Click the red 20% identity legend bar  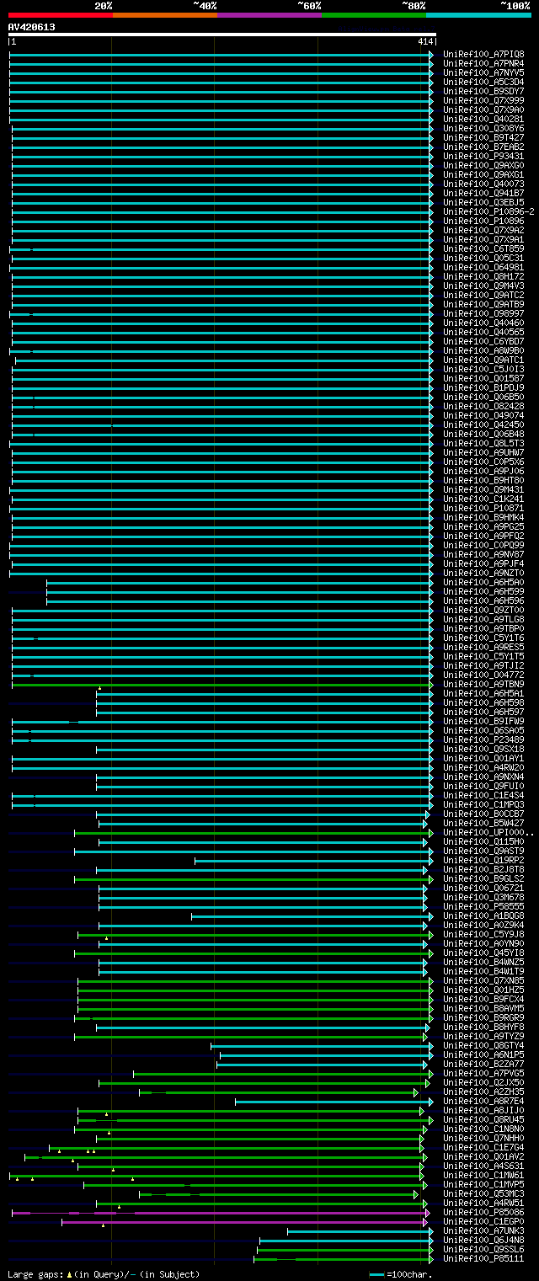tap(61, 14)
